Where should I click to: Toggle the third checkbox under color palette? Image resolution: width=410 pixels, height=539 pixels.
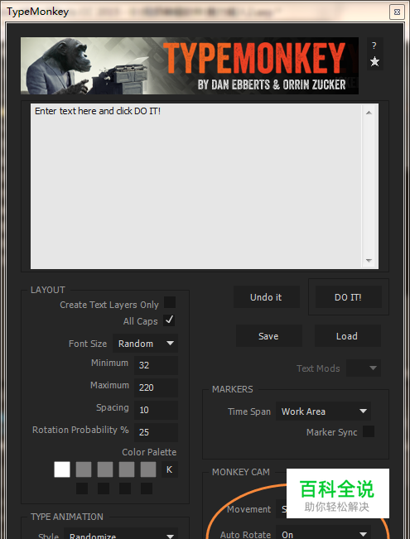click(x=125, y=488)
